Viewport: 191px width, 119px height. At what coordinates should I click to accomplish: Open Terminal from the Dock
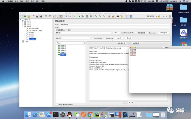56,115
